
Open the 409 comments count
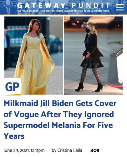(x=95, y=150)
